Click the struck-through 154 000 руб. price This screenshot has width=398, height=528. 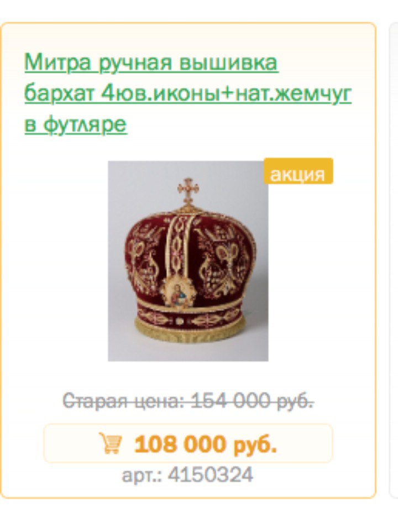pyautogui.click(x=252, y=401)
